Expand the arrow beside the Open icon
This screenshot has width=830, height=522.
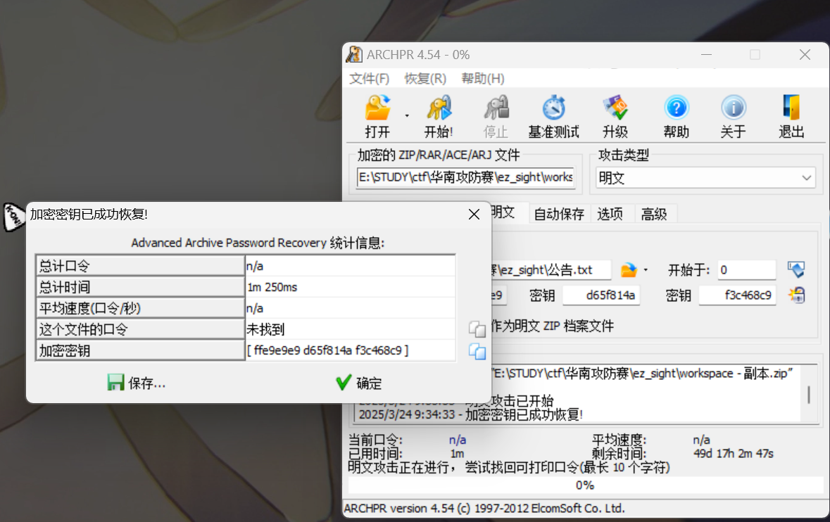coord(407,115)
